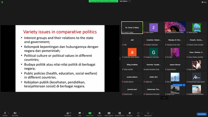
Task: Click Ask to Unmute on Andito's tile
Action: click(177, 85)
